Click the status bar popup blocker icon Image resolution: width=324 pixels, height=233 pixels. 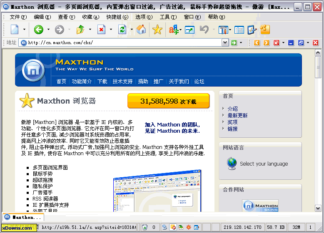173,227
